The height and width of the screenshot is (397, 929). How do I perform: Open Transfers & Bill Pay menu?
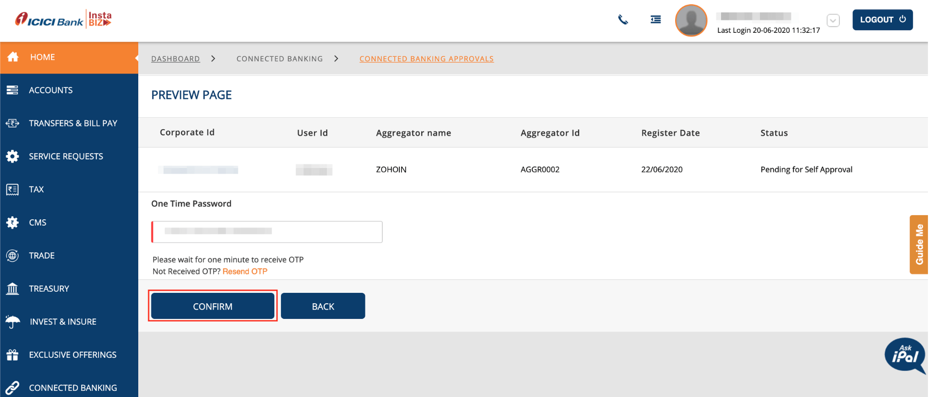[73, 123]
